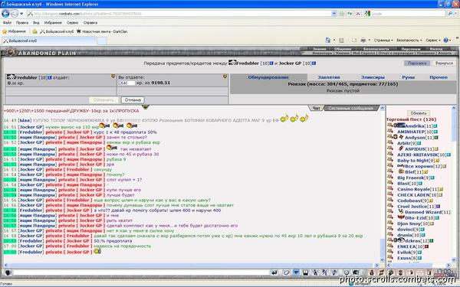The width and height of the screenshot is (460, 287).
Task: Expand the print options arrow beside printer
Action: pos(370,40)
